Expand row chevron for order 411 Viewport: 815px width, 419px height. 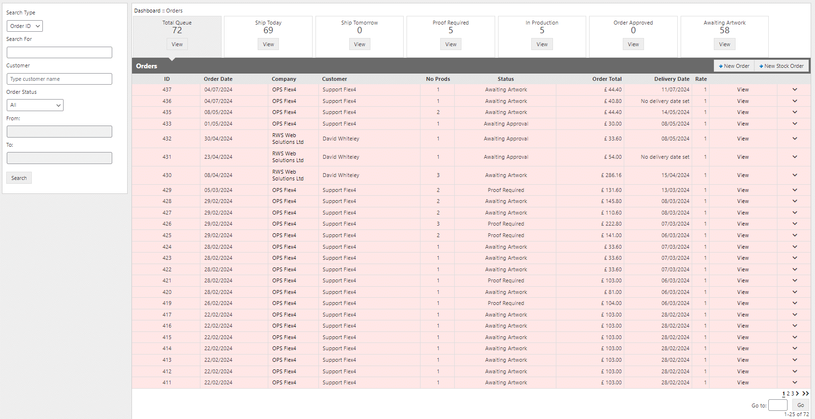(x=794, y=382)
